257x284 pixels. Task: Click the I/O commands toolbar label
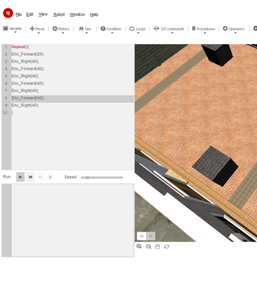pyautogui.click(x=172, y=29)
